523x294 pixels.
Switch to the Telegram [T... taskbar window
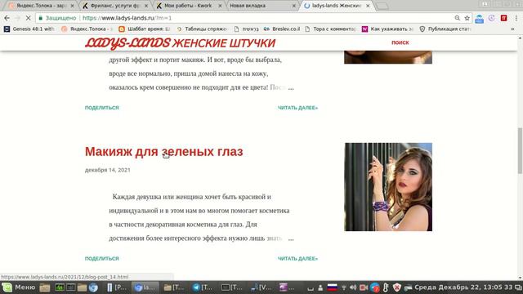click(x=203, y=287)
